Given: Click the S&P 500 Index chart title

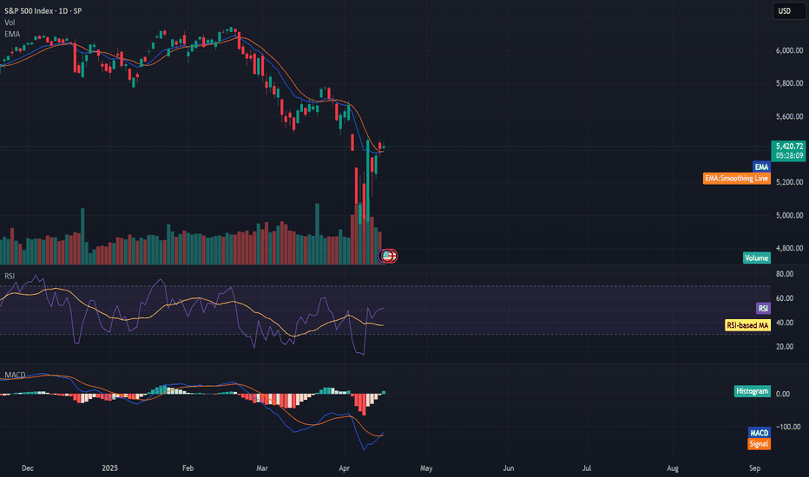Looking at the screenshot, I should pyautogui.click(x=43, y=10).
